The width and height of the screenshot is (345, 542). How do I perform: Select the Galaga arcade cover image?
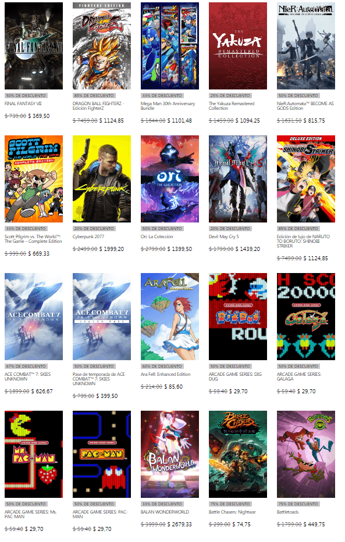306,317
